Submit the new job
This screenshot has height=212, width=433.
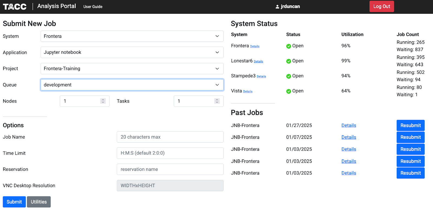coord(14,202)
